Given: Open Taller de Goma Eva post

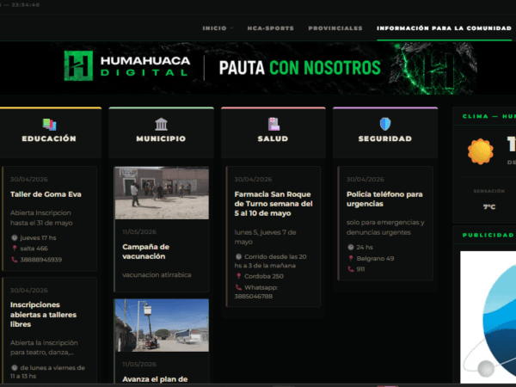Looking at the screenshot, I should 46,194.
